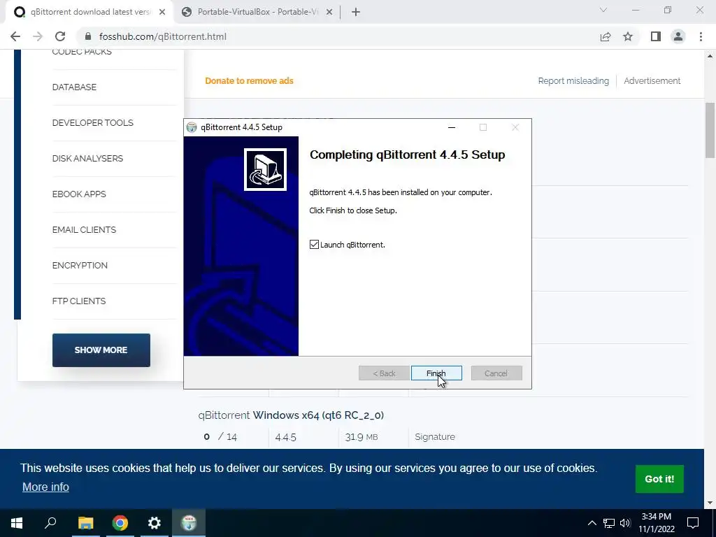Click the qBittorrent installer icon in title bar

click(x=192, y=127)
